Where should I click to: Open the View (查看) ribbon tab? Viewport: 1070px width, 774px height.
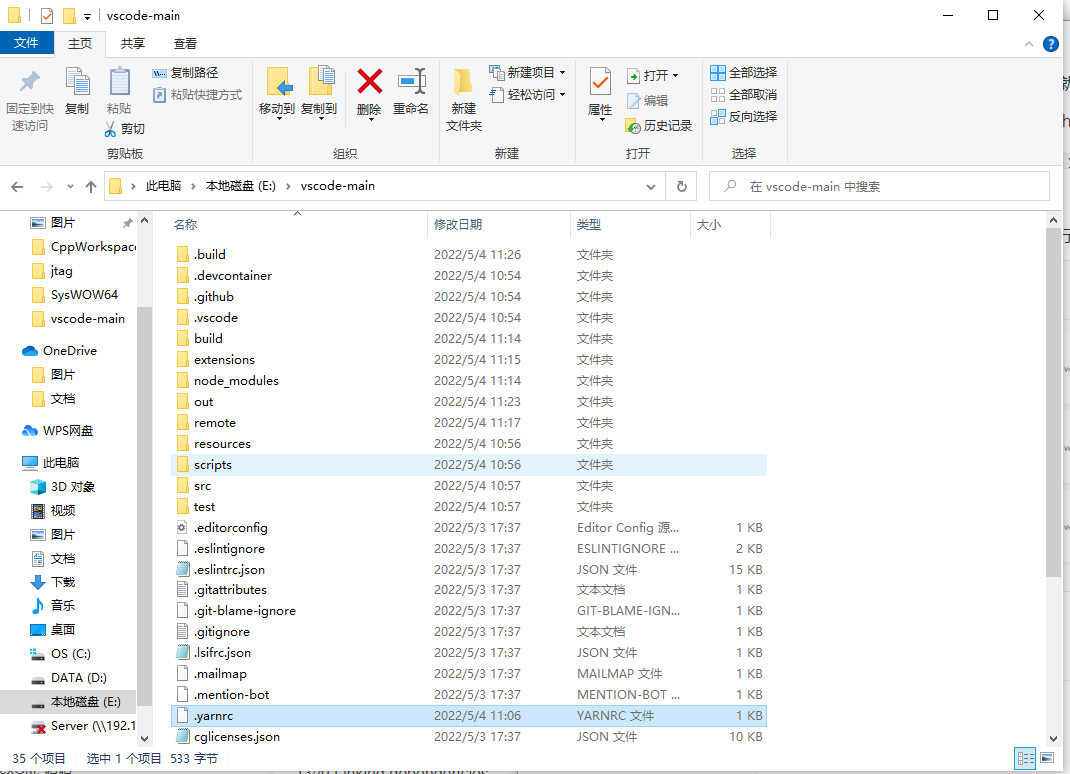pyautogui.click(x=184, y=44)
